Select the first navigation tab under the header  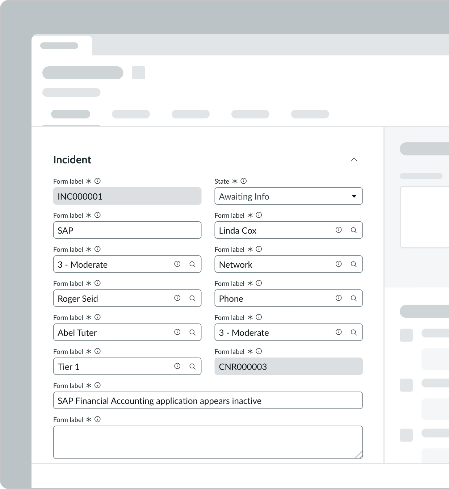(70, 114)
